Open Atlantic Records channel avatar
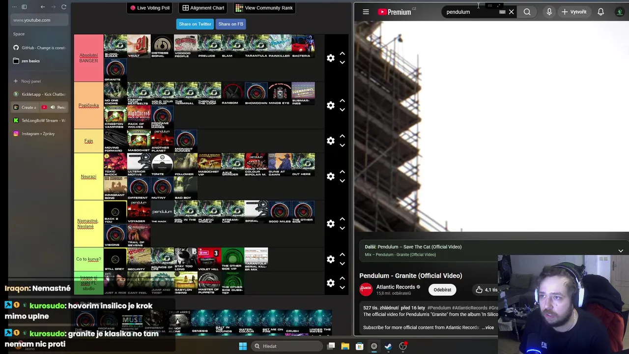Viewport: 629px width, 354px height. [366, 290]
